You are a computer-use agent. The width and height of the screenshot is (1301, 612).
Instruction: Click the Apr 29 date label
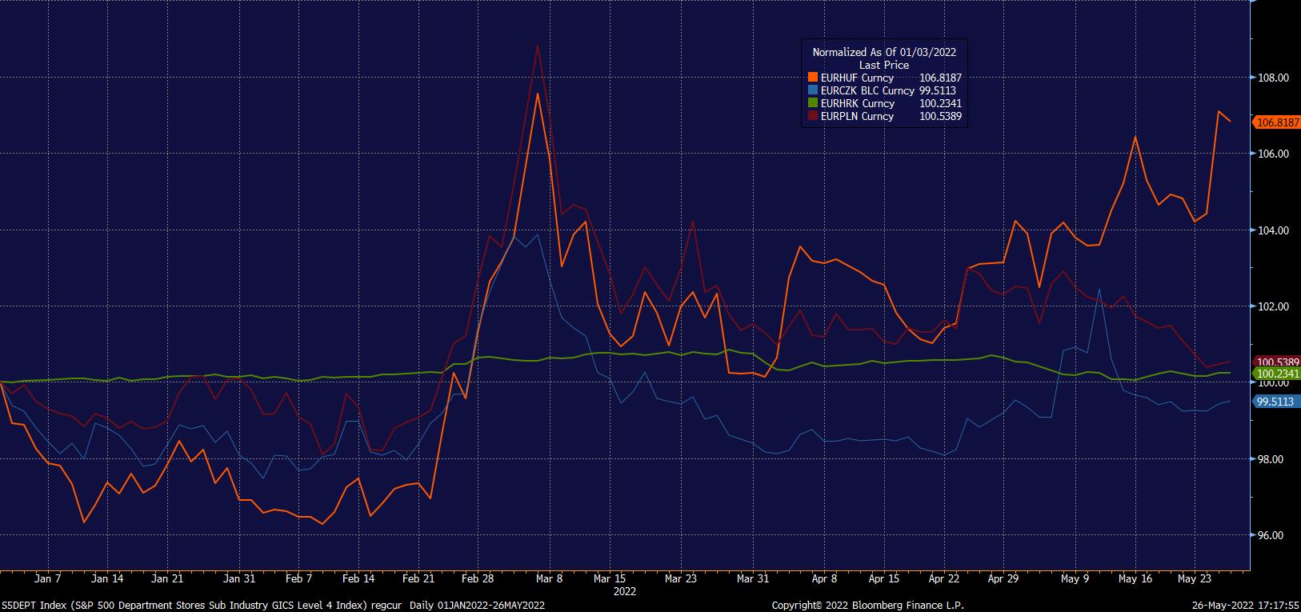pos(1003,578)
